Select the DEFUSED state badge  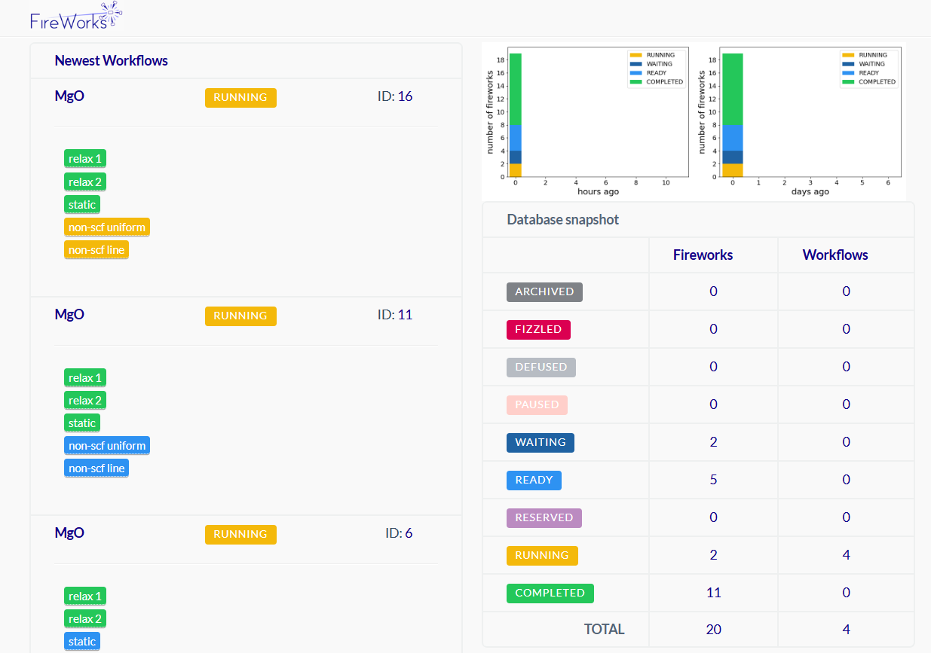click(541, 367)
